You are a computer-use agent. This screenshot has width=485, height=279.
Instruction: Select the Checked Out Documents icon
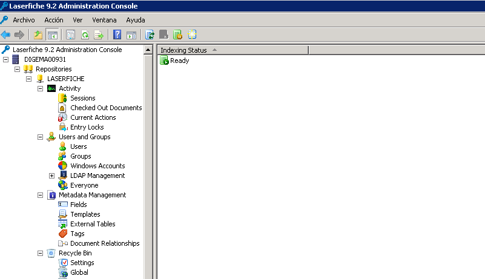click(62, 108)
